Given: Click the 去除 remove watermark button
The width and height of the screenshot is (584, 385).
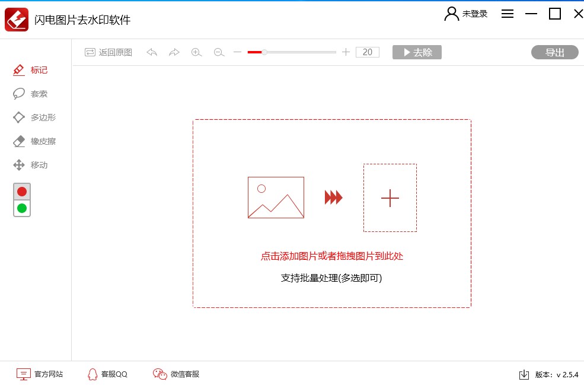Looking at the screenshot, I should pyautogui.click(x=417, y=52).
